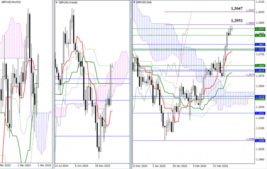Click the blue 1.2425 price label

click(260, 96)
